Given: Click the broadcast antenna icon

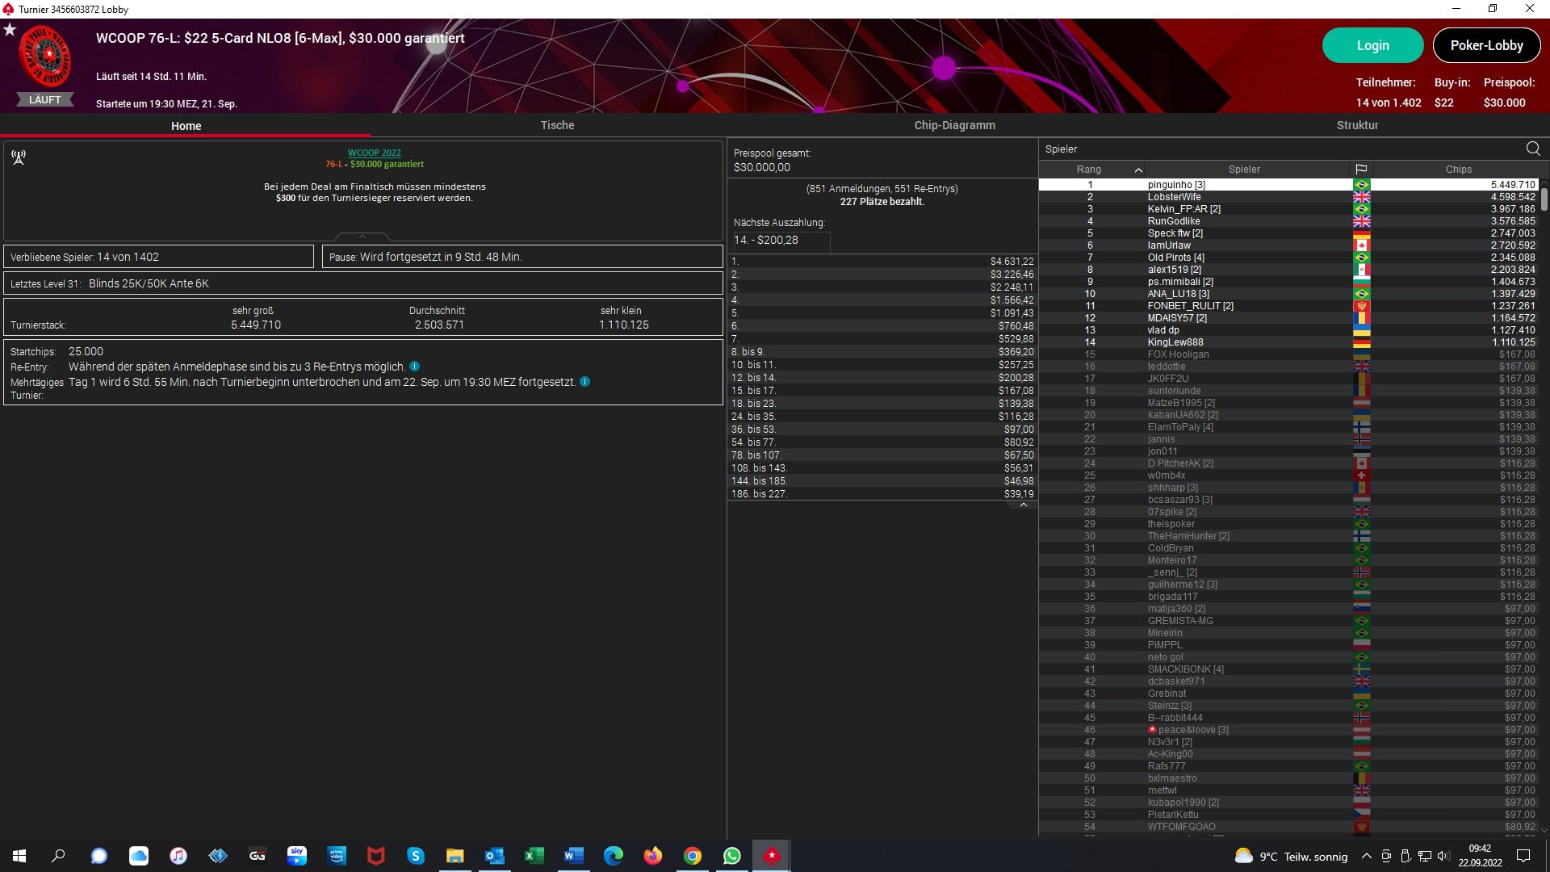Looking at the screenshot, I should coord(19,157).
